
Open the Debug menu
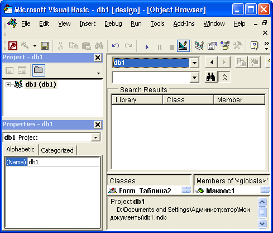point(113,23)
